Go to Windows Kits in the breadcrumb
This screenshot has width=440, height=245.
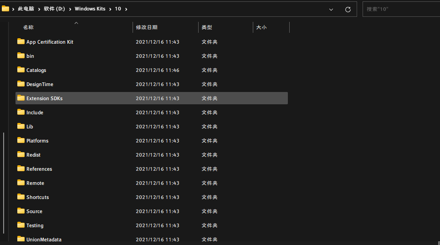point(90,9)
